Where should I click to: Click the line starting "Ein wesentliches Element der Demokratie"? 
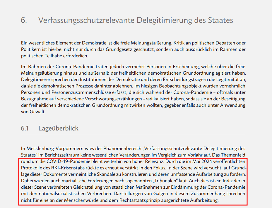(133, 43)
